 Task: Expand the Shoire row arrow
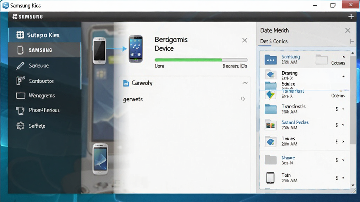tap(343, 160)
